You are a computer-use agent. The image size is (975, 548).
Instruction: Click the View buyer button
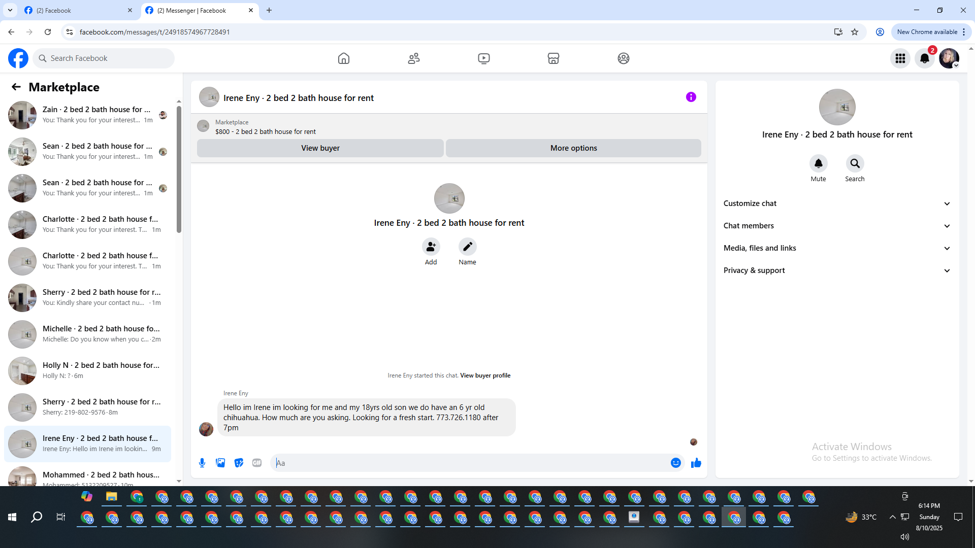(320, 148)
